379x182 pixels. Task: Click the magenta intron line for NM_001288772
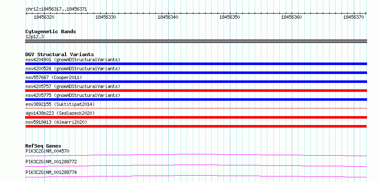tap(196, 165)
